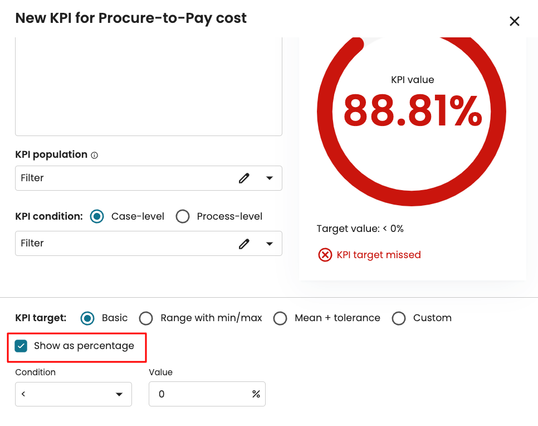Viewport: 538px width, 426px height.
Task: Select Range with min/max target type
Action: [x=146, y=318]
